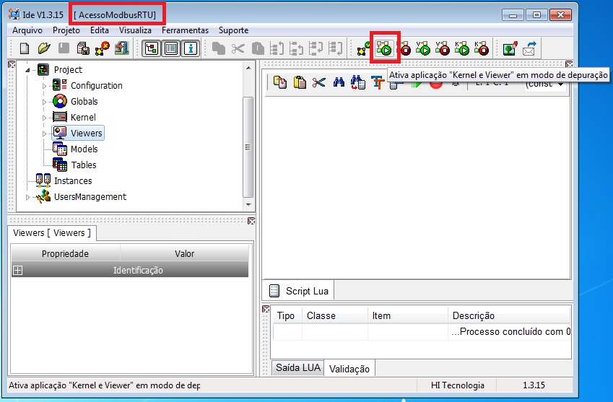The image size is (613, 402).
Task: Start Viewer application (V green play)
Action: coord(423,48)
